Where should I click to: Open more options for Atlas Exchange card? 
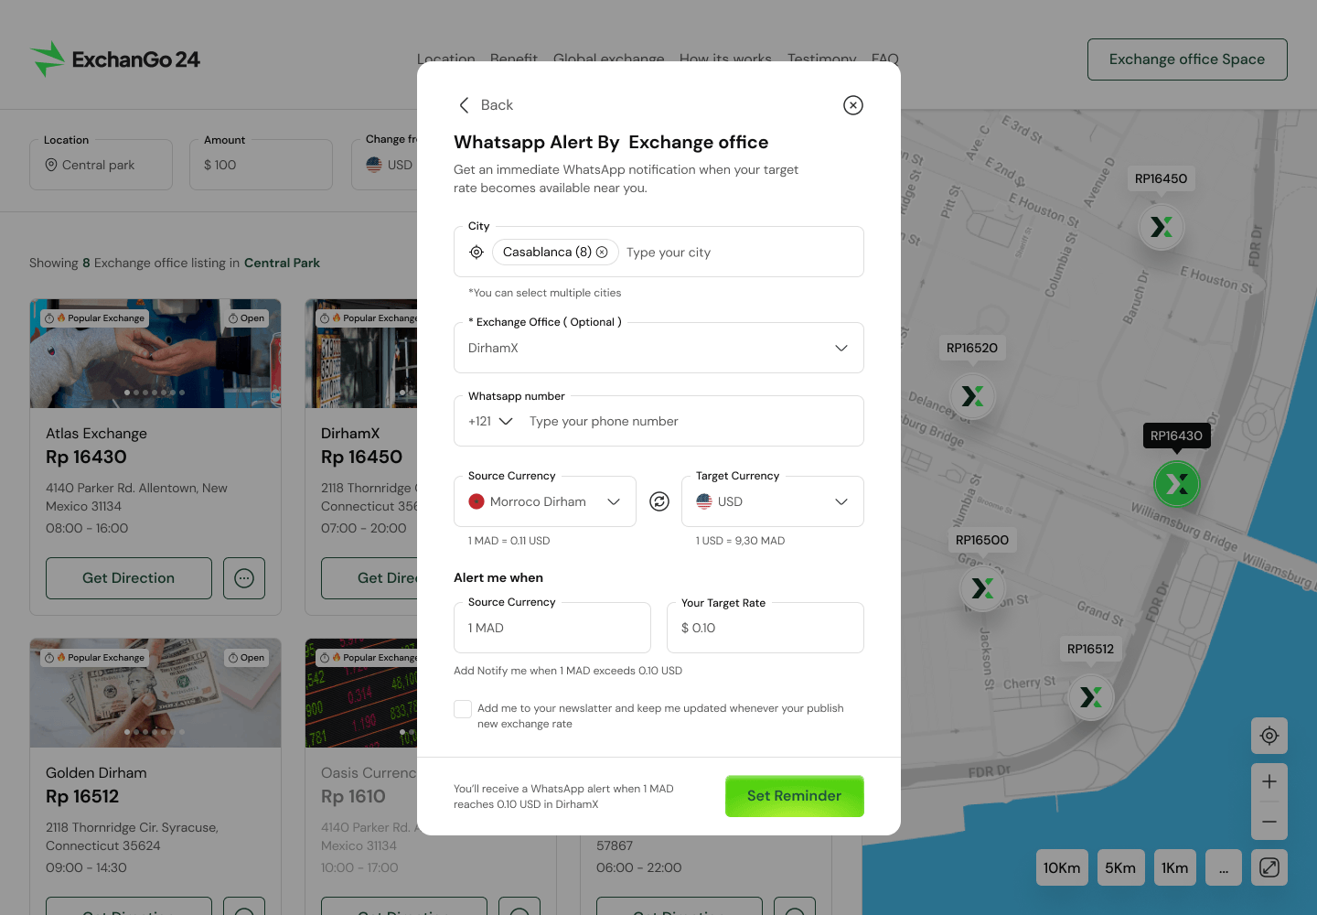[243, 578]
